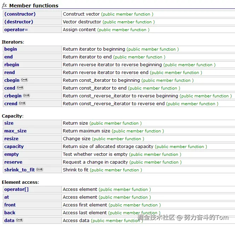The width and height of the screenshot is (235, 227).
Task: Follow the resize link
Action: click(11, 139)
